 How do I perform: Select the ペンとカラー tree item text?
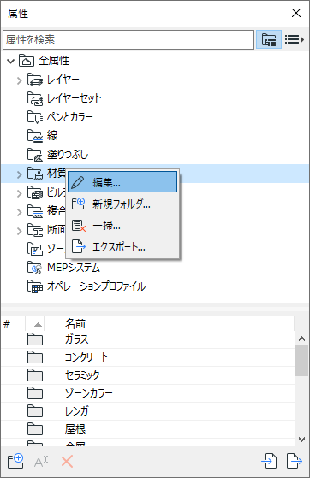[x=69, y=117]
